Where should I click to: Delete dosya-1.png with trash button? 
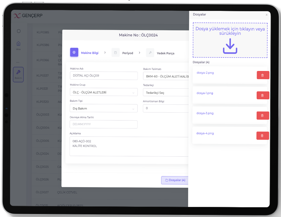click(x=263, y=95)
